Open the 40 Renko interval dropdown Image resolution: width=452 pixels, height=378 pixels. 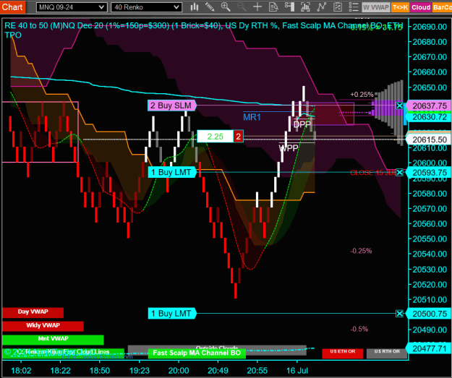tap(146, 7)
